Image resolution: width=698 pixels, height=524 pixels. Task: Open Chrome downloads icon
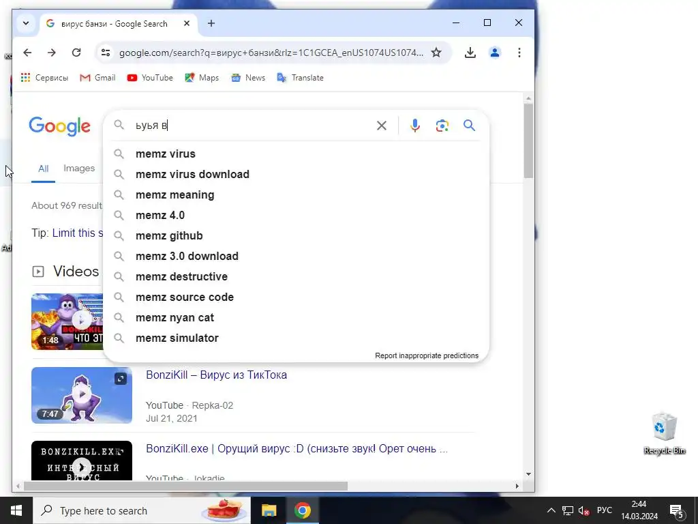[x=470, y=53]
